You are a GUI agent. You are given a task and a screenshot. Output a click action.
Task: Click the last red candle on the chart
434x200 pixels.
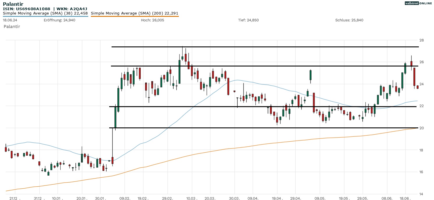[x=417, y=87]
